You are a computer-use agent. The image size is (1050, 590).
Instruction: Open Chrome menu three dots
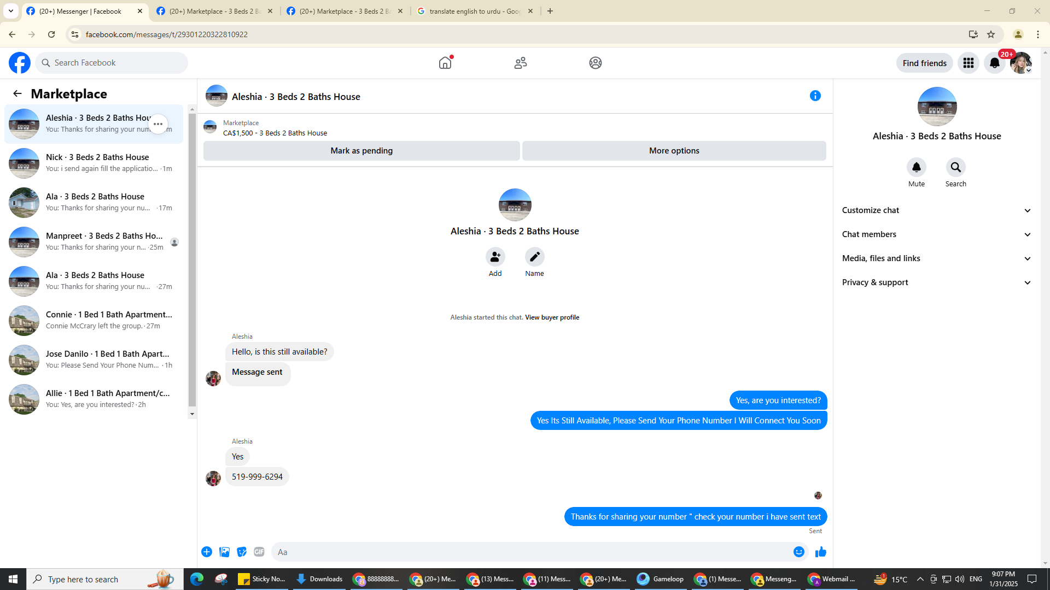[x=1038, y=34]
